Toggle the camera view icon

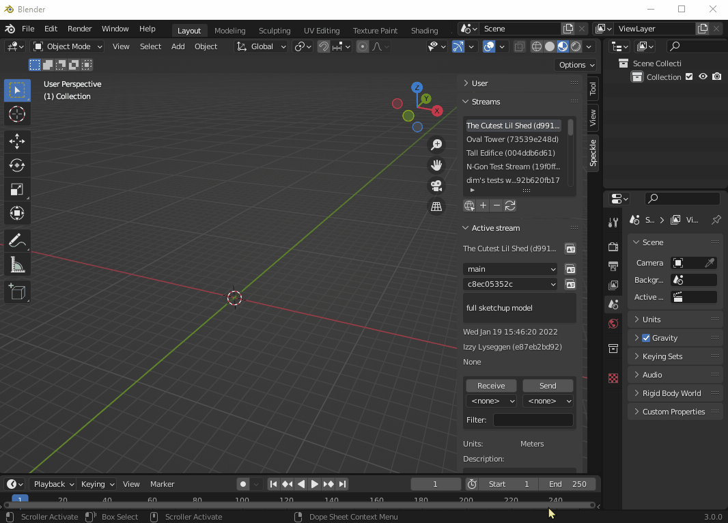[436, 186]
